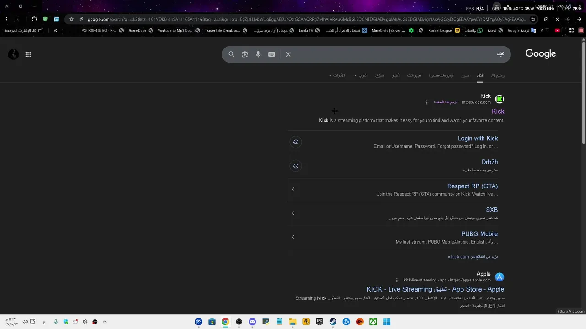Image resolution: width=586 pixels, height=329 pixels.
Task: Expand the PUBG Mobile sitelink chevron
Action: tap(293, 237)
